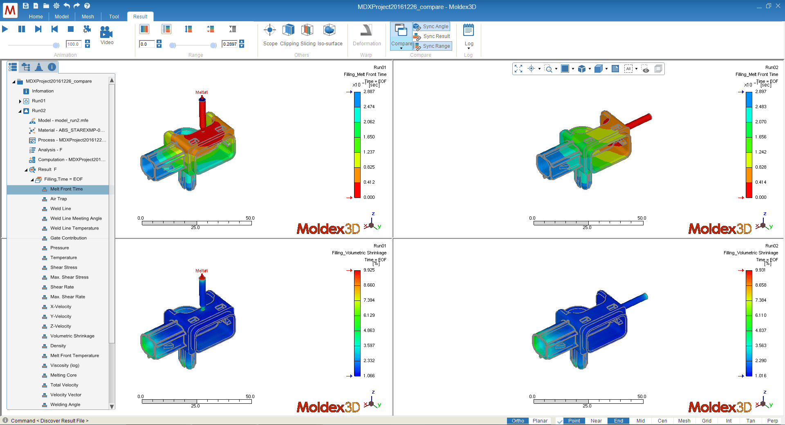Create a new project from the quick access bar

click(36, 6)
